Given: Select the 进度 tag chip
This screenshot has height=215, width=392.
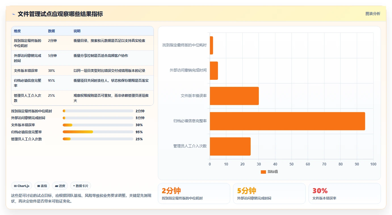Looking at the screenshot, I should (60, 186).
